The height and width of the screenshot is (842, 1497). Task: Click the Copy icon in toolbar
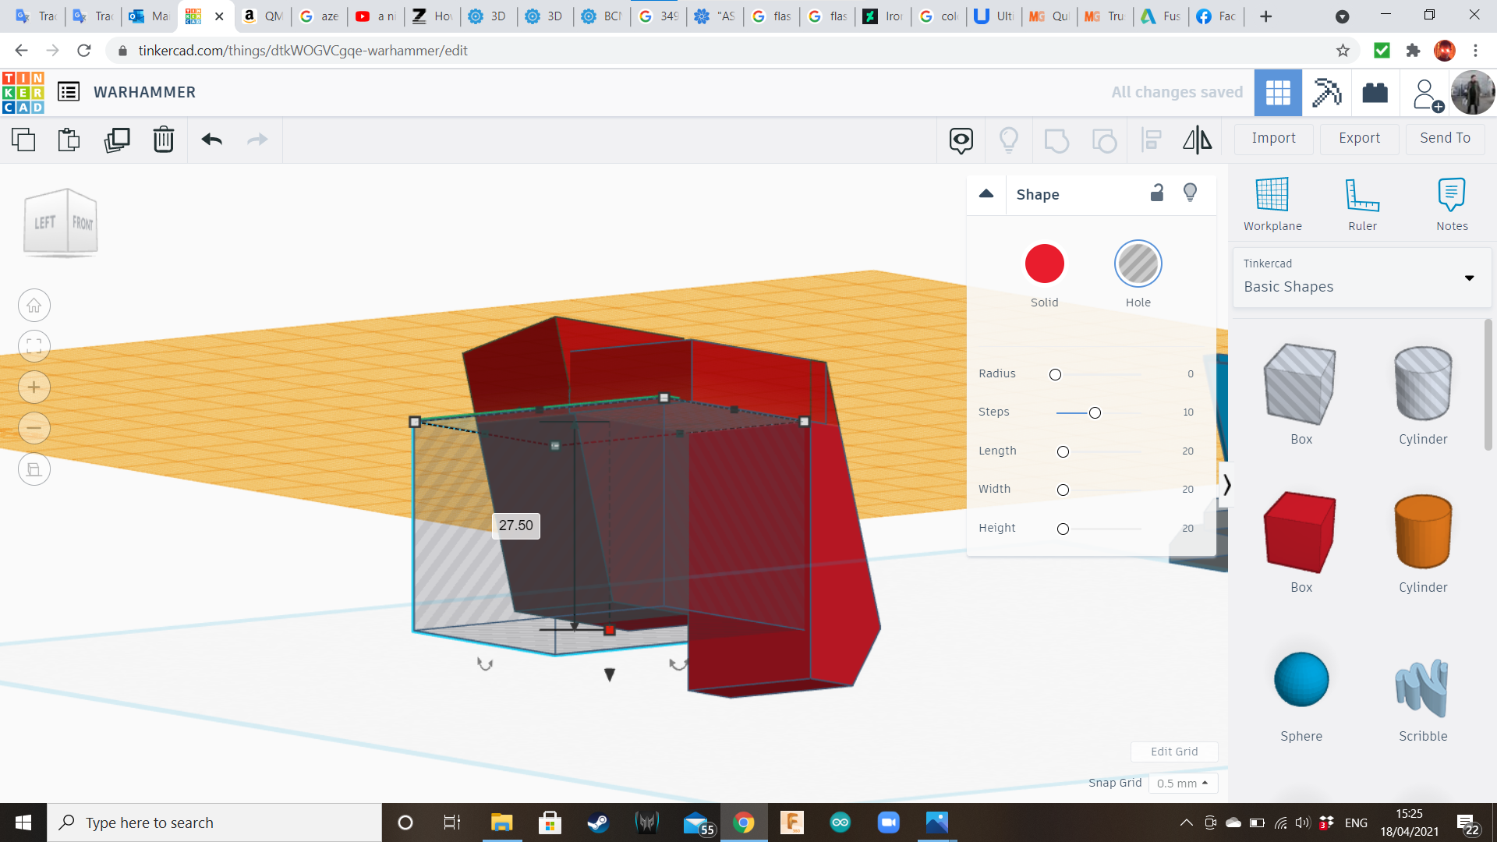(23, 140)
